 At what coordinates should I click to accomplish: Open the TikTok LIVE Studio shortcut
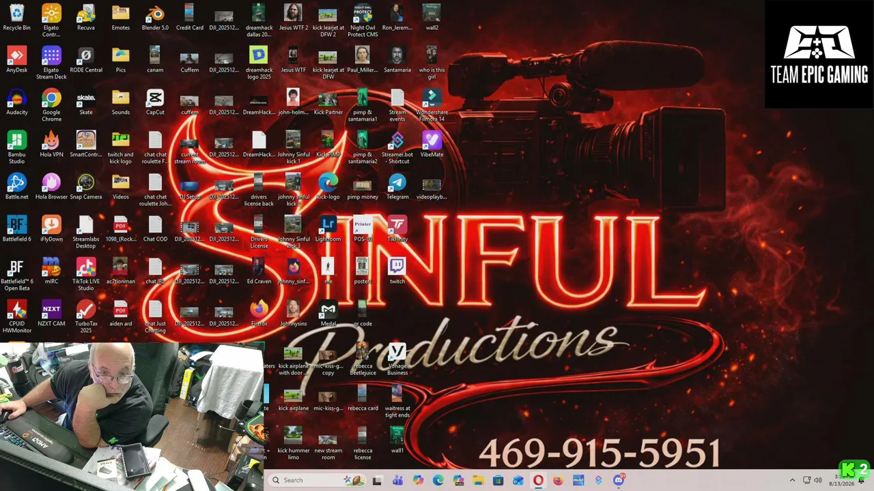tap(85, 275)
